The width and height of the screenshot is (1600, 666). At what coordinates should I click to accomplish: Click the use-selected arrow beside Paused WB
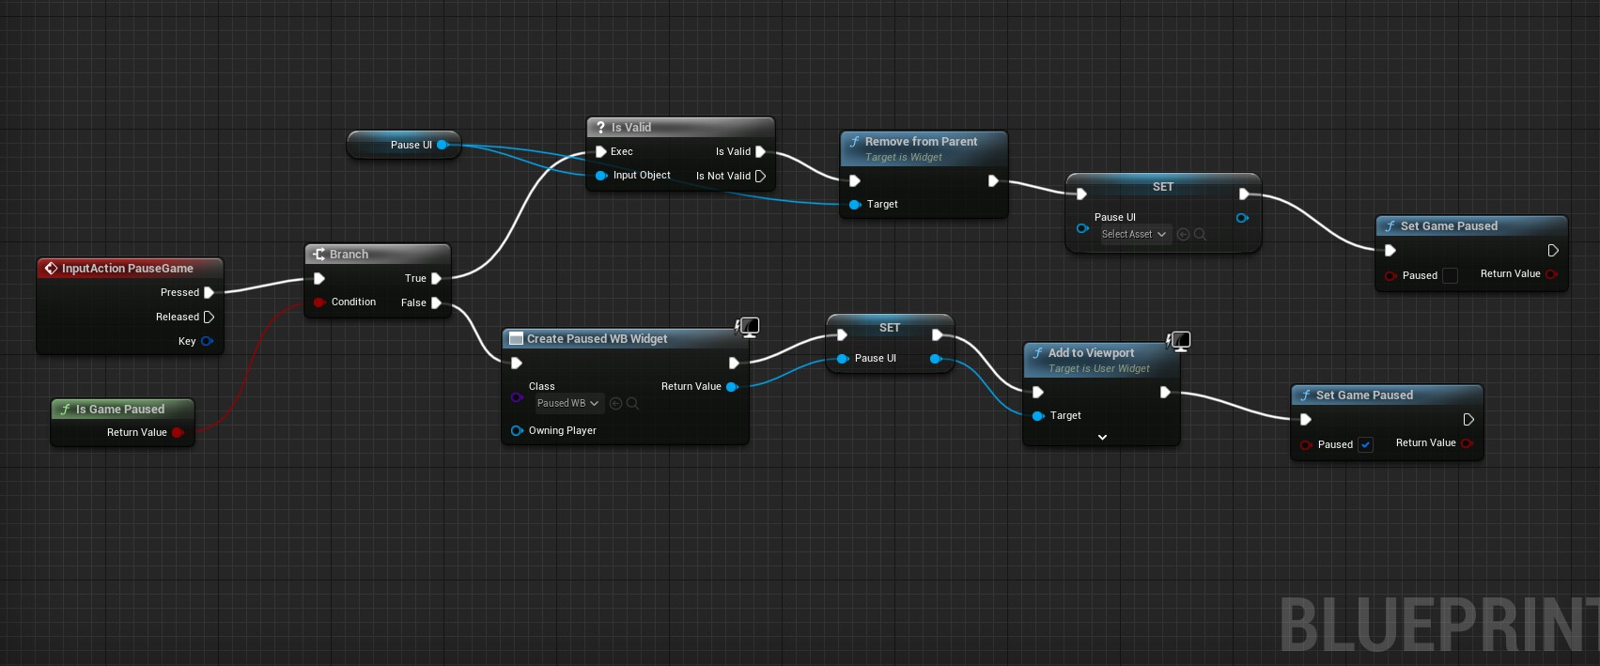click(x=615, y=403)
